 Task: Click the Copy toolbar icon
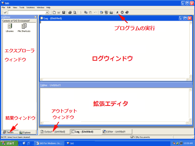pos(86,12)
